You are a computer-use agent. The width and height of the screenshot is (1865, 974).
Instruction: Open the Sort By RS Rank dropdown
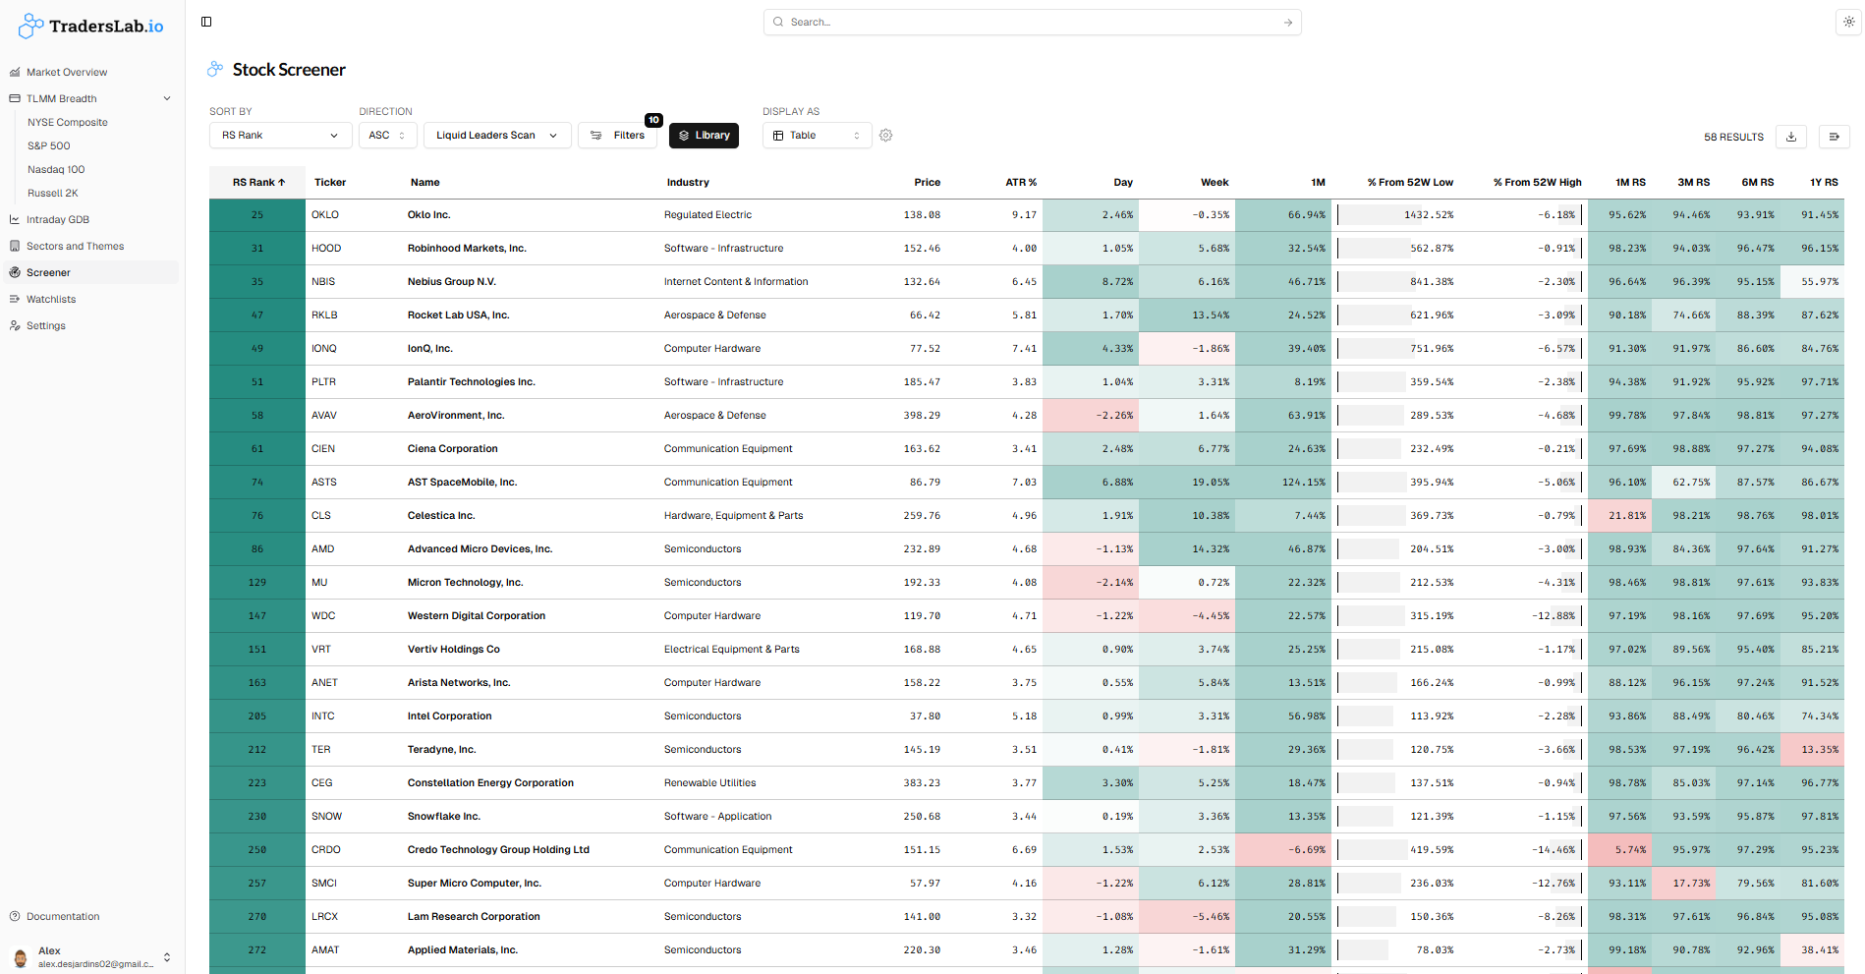280,136
